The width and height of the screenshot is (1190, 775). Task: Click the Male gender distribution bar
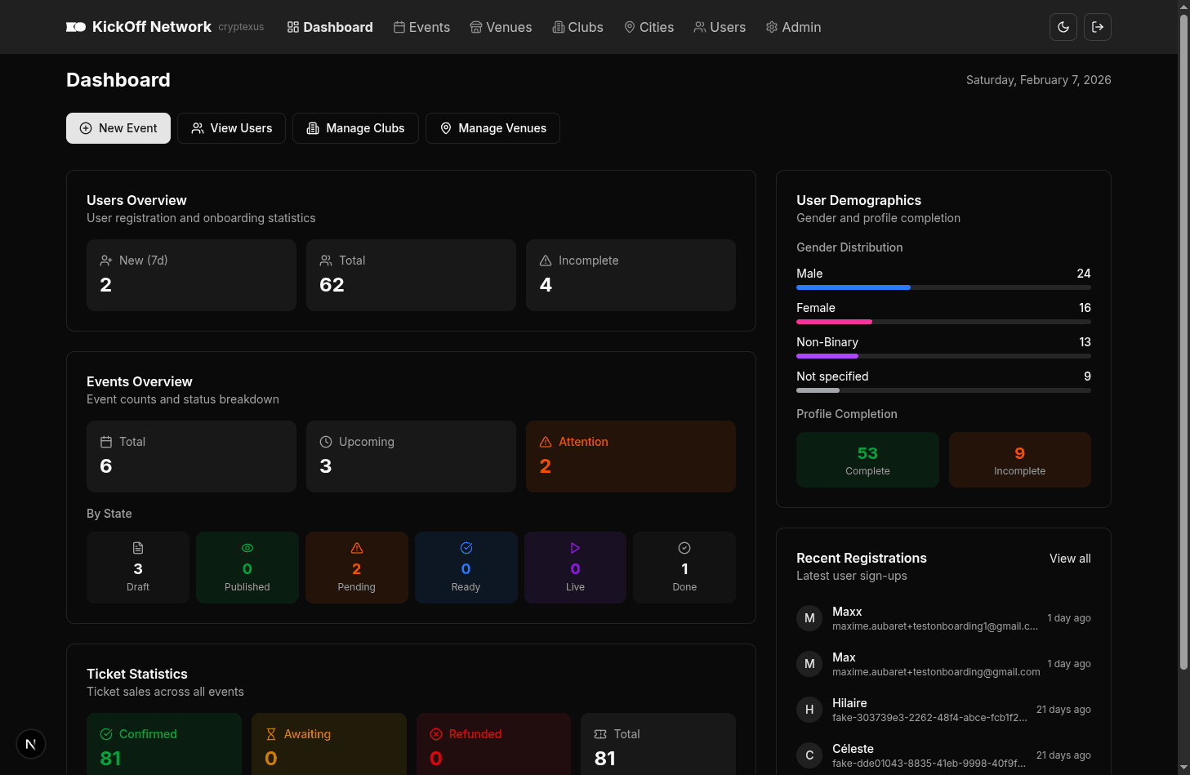[x=943, y=287]
